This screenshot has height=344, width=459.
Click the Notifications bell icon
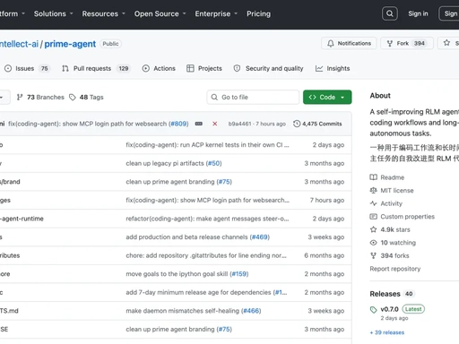[x=331, y=44]
